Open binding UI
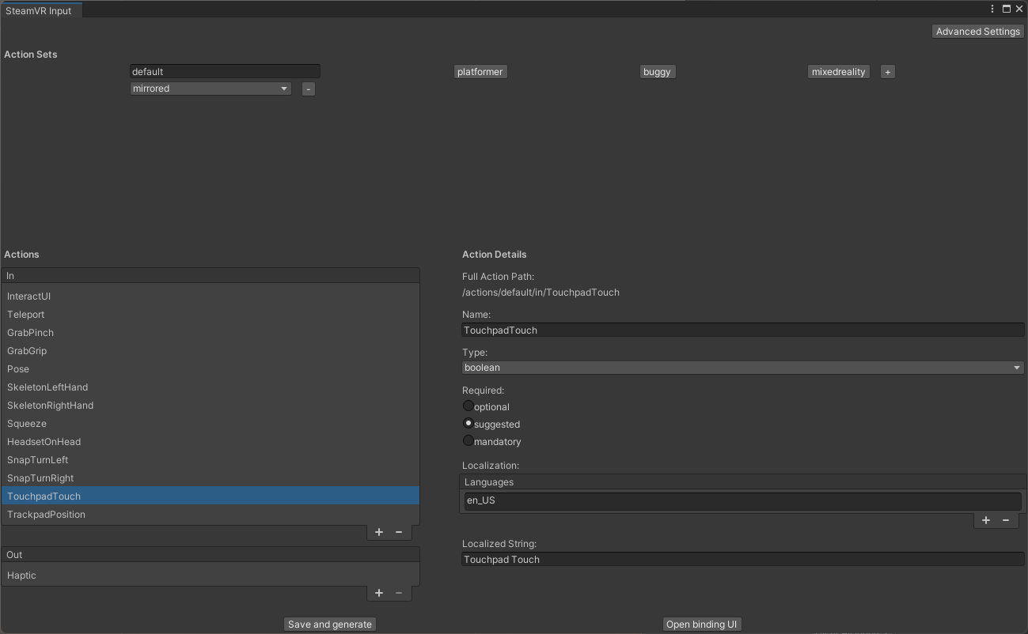 point(702,625)
